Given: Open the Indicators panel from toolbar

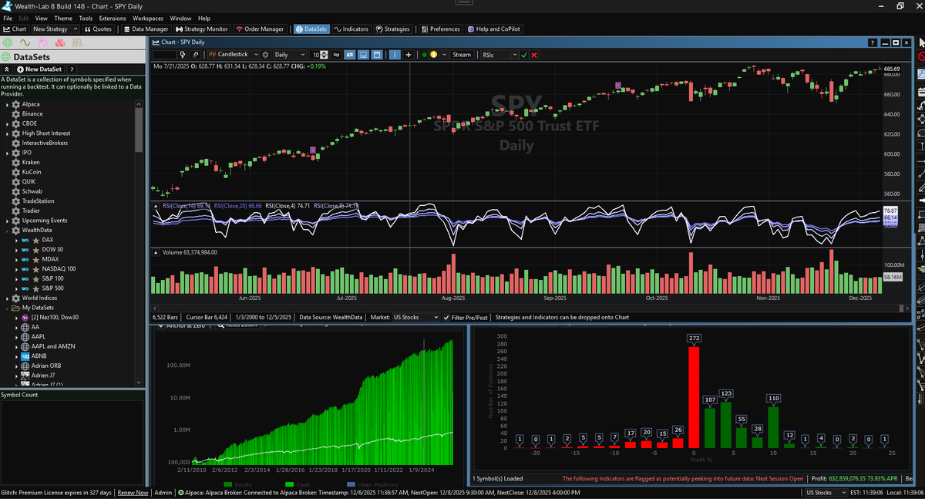Looking at the screenshot, I should point(351,29).
